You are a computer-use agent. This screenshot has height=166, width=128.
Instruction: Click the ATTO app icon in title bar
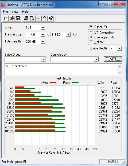coord(3,5)
